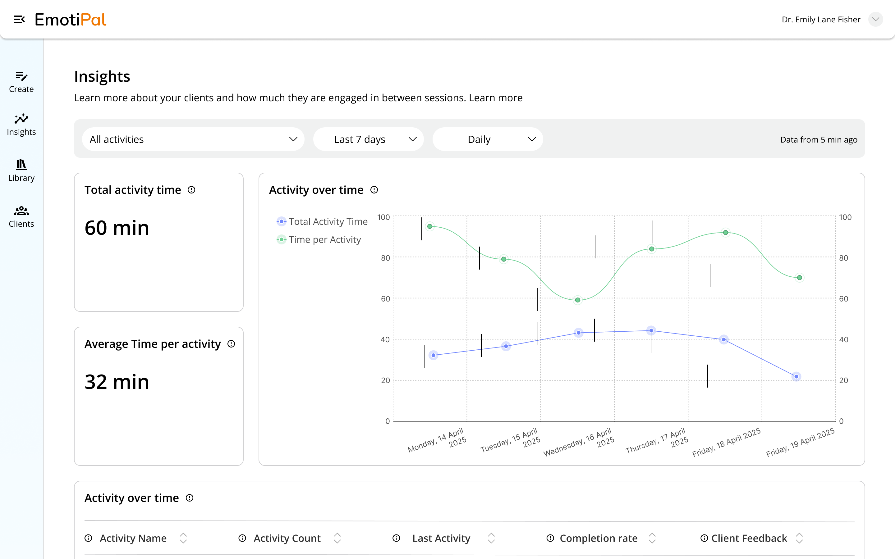Sort table by Activity Name column
This screenshot has width=895, height=559.
click(183, 538)
